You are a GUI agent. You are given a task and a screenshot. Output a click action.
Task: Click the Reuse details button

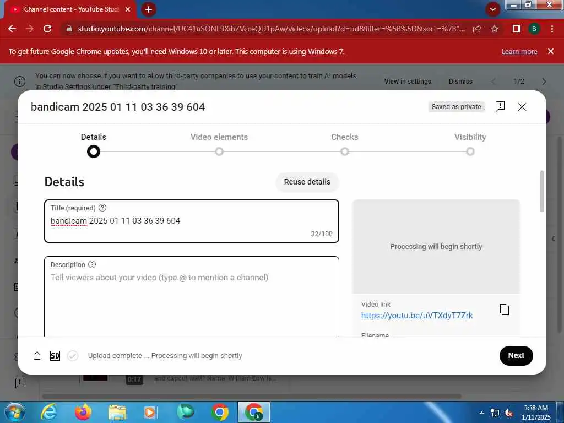pos(307,182)
